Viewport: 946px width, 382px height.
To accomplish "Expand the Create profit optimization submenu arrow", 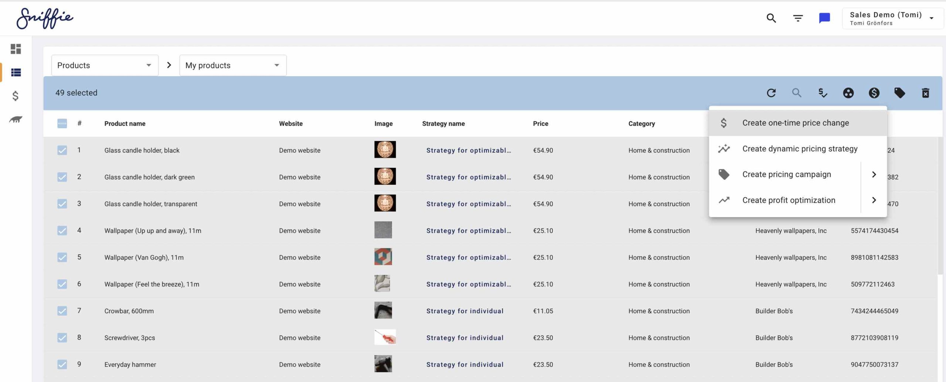I will tap(874, 200).
